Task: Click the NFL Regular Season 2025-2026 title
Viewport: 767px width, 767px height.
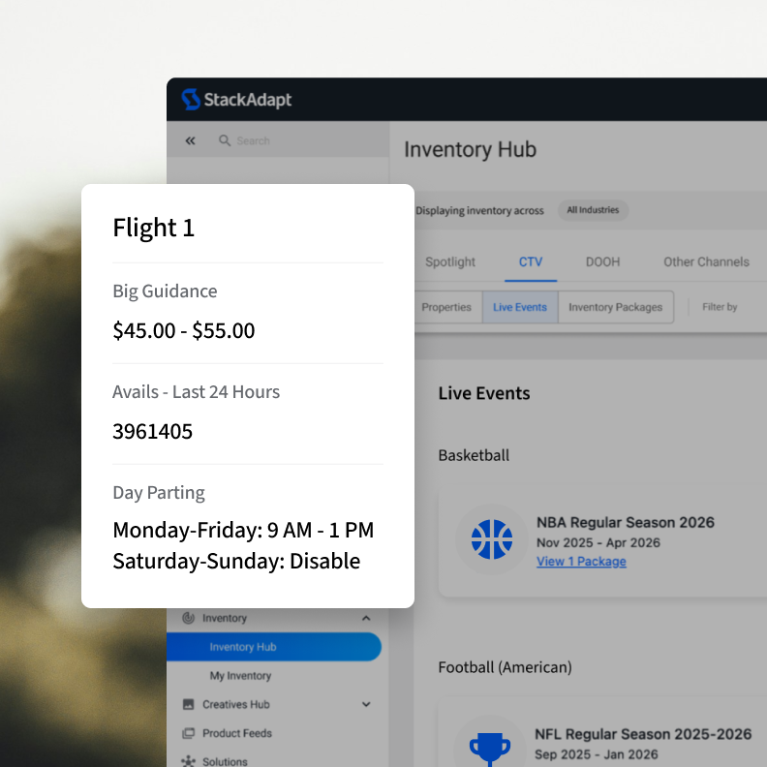Action: click(643, 734)
